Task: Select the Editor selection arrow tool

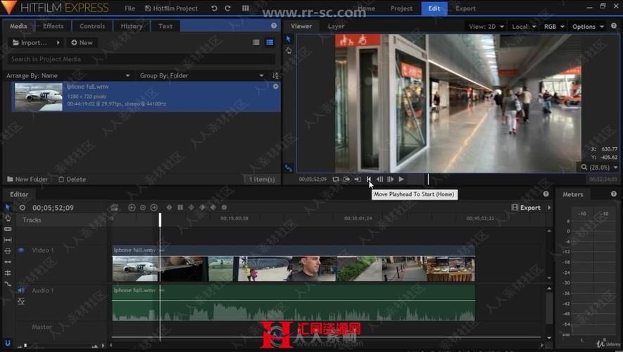Action: point(8,207)
